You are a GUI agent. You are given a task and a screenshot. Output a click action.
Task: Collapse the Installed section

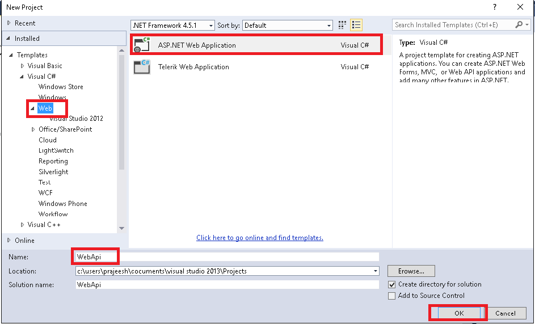[x=9, y=38]
